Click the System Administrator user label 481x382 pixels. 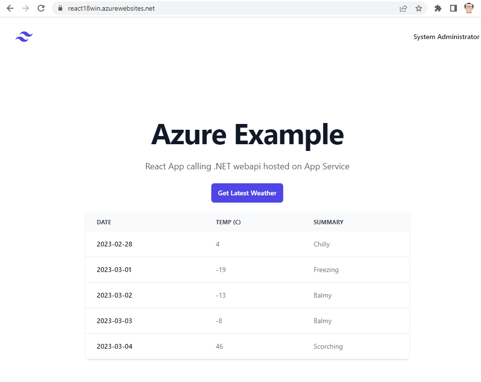446,37
